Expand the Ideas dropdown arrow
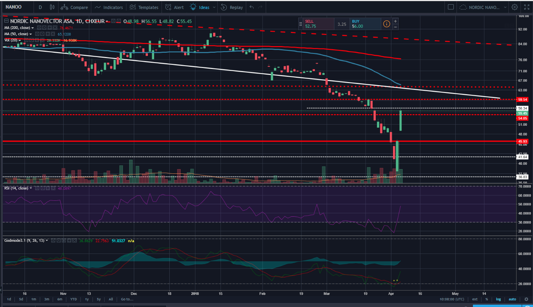 [214, 7]
